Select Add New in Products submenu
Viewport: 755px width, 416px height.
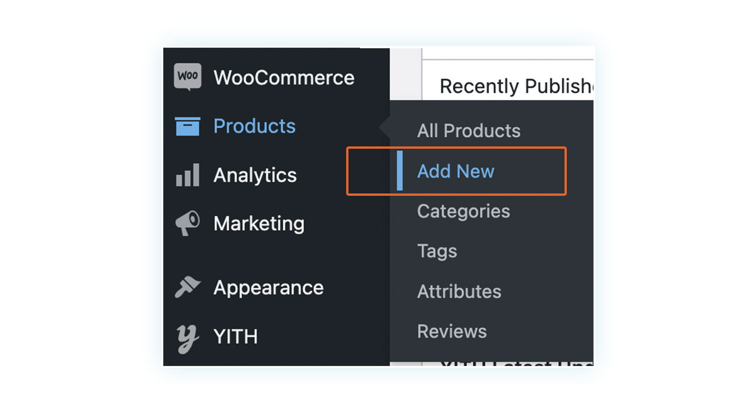[x=456, y=171]
